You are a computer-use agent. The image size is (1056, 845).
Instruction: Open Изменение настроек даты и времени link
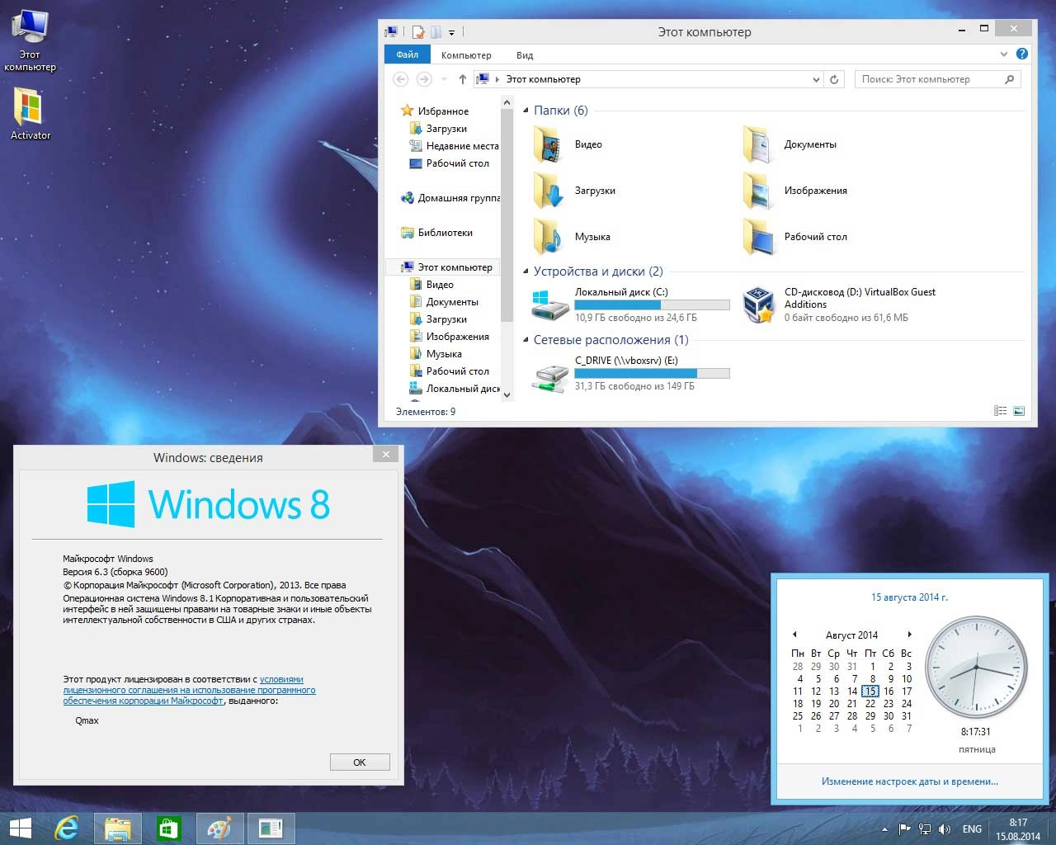pos(909,781)
